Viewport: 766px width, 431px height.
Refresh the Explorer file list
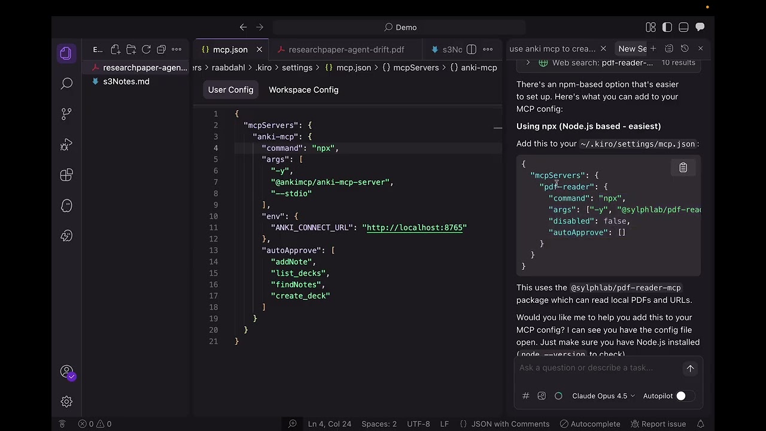(x=146, y=49)
